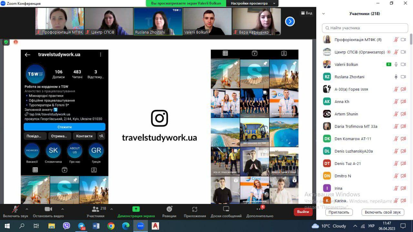This screenshot has height=232, width=413.
Task: Select Ruslana Zhovtani video thumbnail
Action: click(x=158, y=21)
